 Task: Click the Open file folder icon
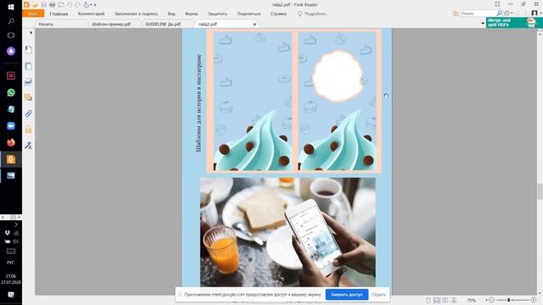point(36,5)
